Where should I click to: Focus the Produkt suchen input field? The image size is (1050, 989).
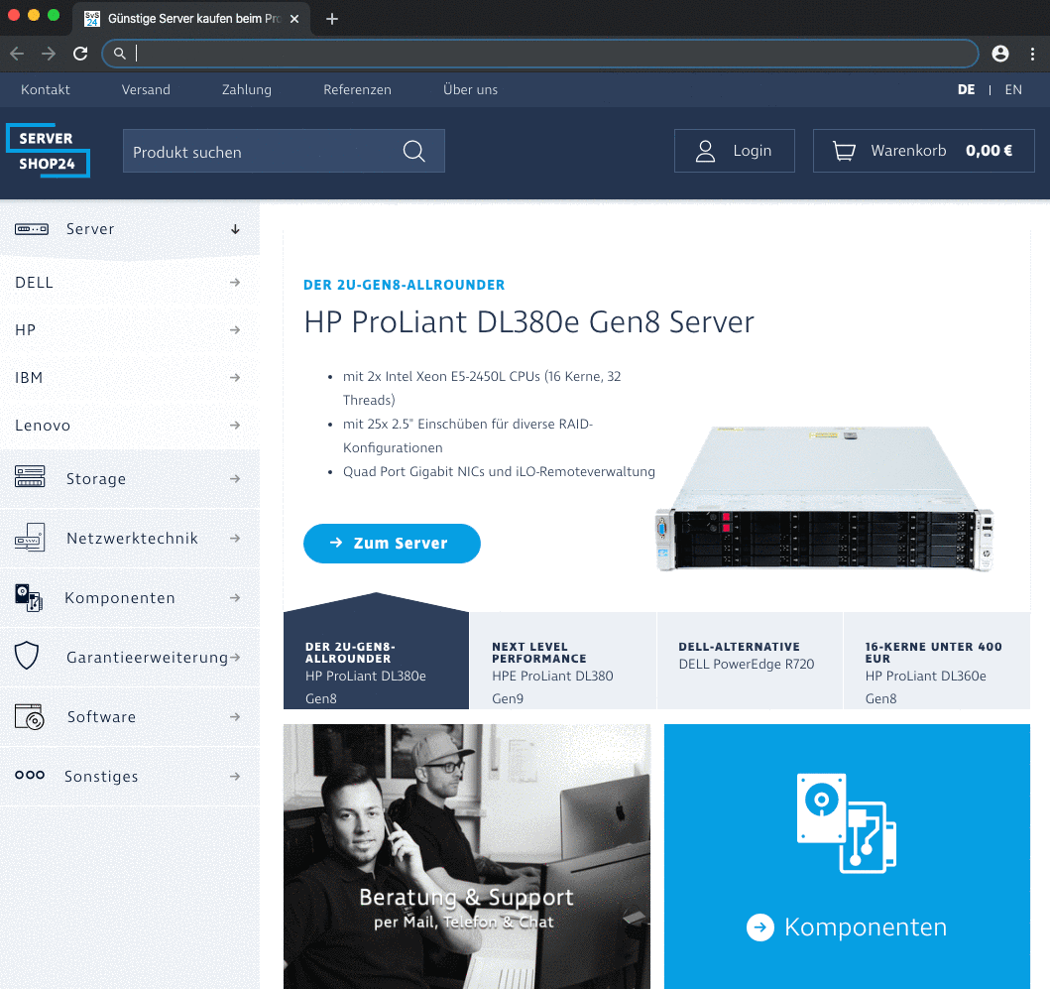point(258,152)
